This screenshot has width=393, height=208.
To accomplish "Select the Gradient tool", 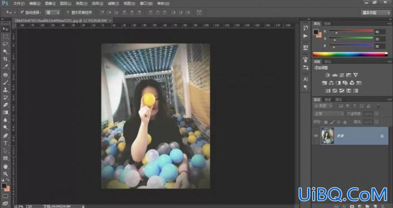I will (x=5, y=113).
